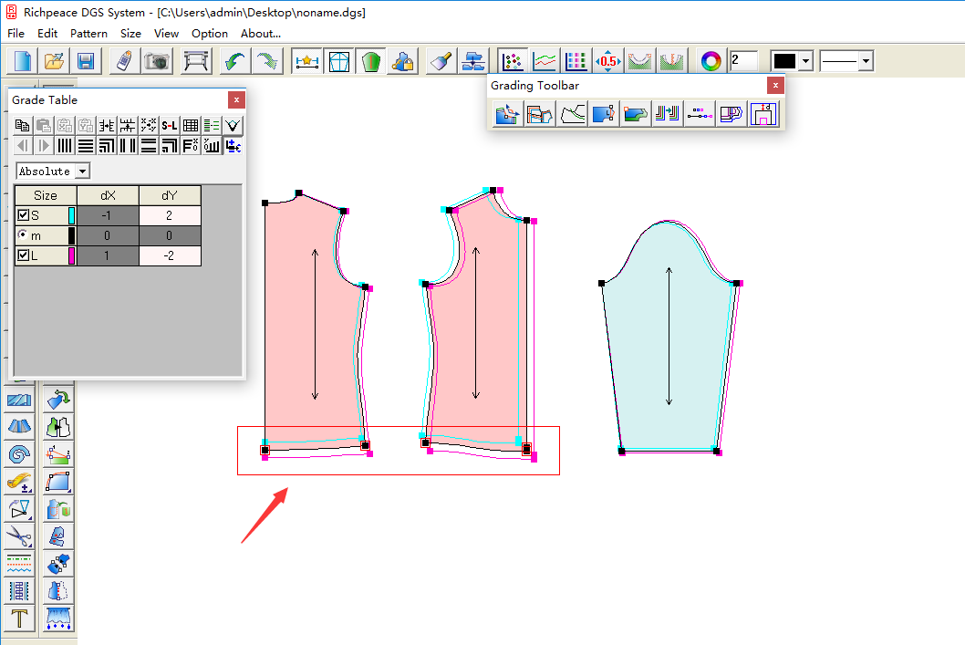Open the Size menu
965x645 pixels.
pyautogui.click(x=130, y=34)
